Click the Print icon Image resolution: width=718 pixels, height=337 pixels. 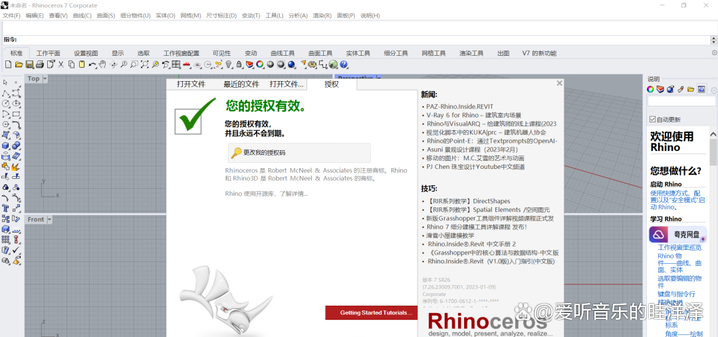click(39, 64)
